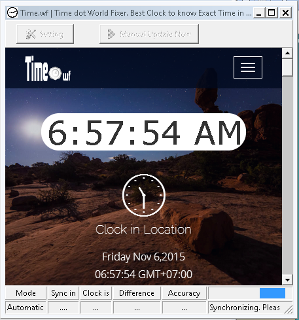Image resolution: width=299 pixels, height=320 pixels.
Task: Open the hamburger menu on the page
Action: pyautogui.click(x=248, y=67)
